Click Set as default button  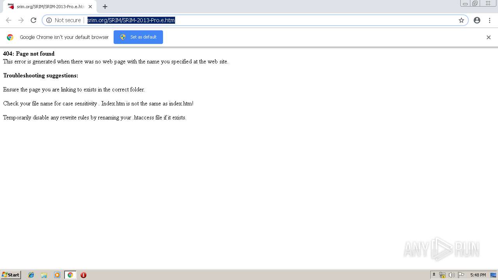click(x=138, y=37)
